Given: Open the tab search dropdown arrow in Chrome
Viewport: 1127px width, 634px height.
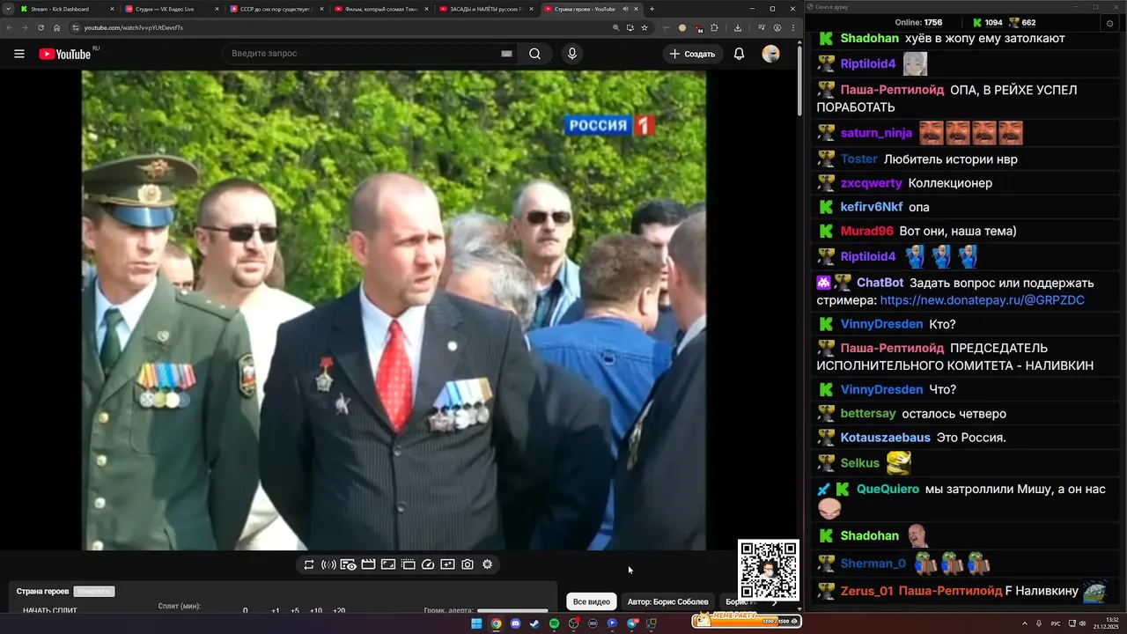Looking at the screenshot, I should click(x=8, y=9).
